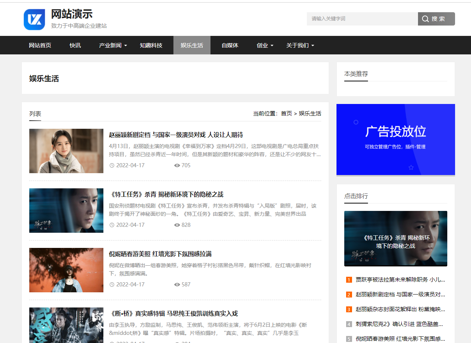The image size is (471, 343).
Task: Open ranking link 赵丽颖新剧定档 in 点击排行
Action: click(x=401, y=295)
